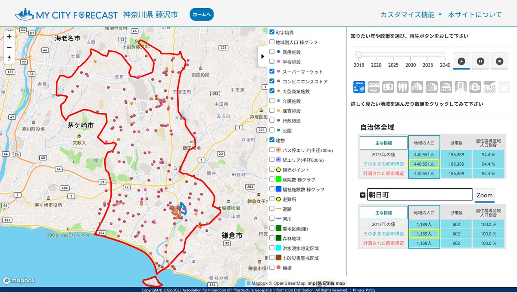Select the farmland and forest indicator icon
Screen dimensions: 517x292
click(489, 87)
